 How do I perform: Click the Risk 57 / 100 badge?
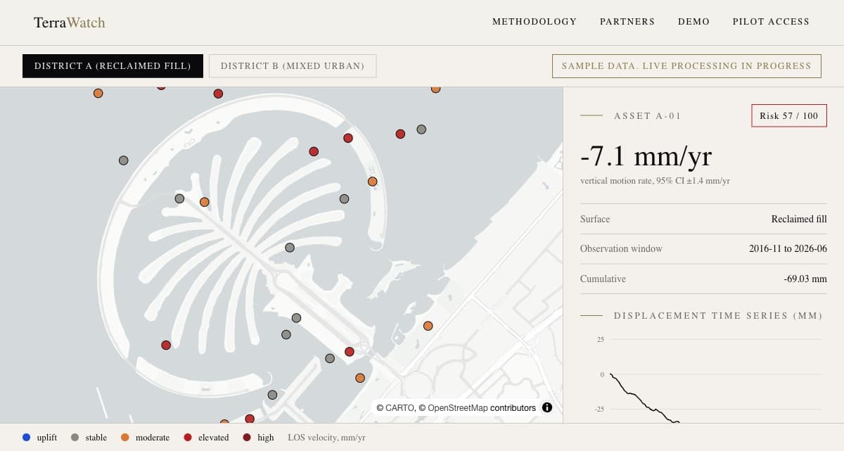789,116
